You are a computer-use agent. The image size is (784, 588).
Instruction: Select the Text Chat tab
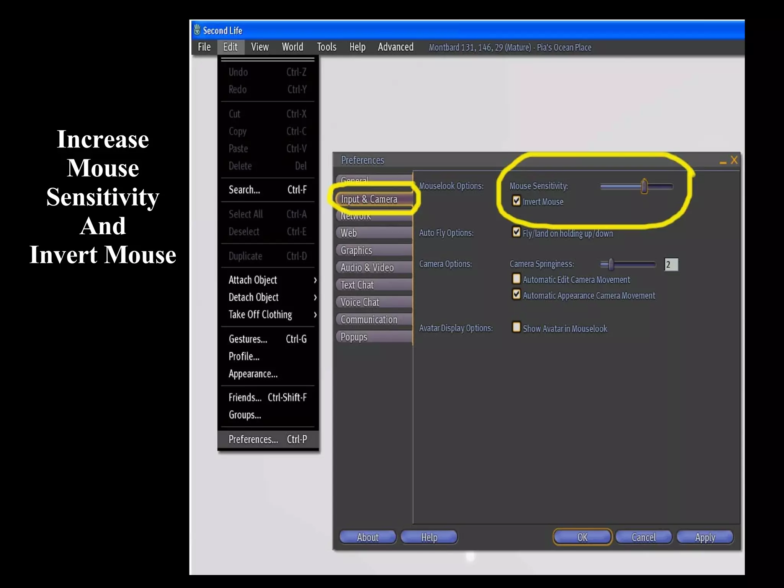coord(374,285)
